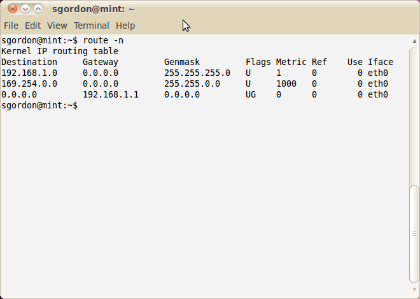
Task: Click eth0 in the default route row
Action: coord(378,95)
